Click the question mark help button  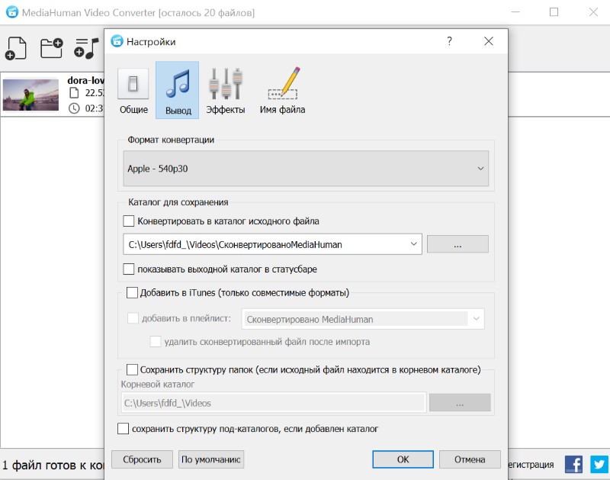[449, 41]
